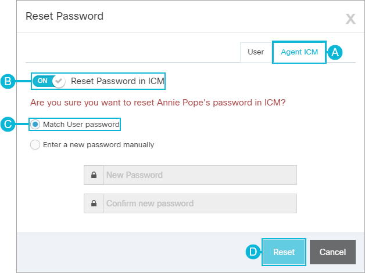365x273 pixels.
Task: Cancel the password reset dialog
Action: pyautogui.click(x=332, y=252)
